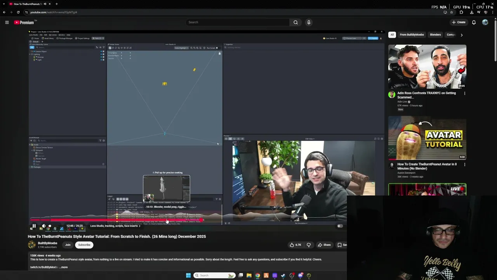Open the Adin Live channel avatar

click(391, 94)
